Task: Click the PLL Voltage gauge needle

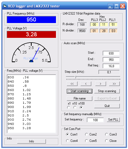Action: pos(36,55)
